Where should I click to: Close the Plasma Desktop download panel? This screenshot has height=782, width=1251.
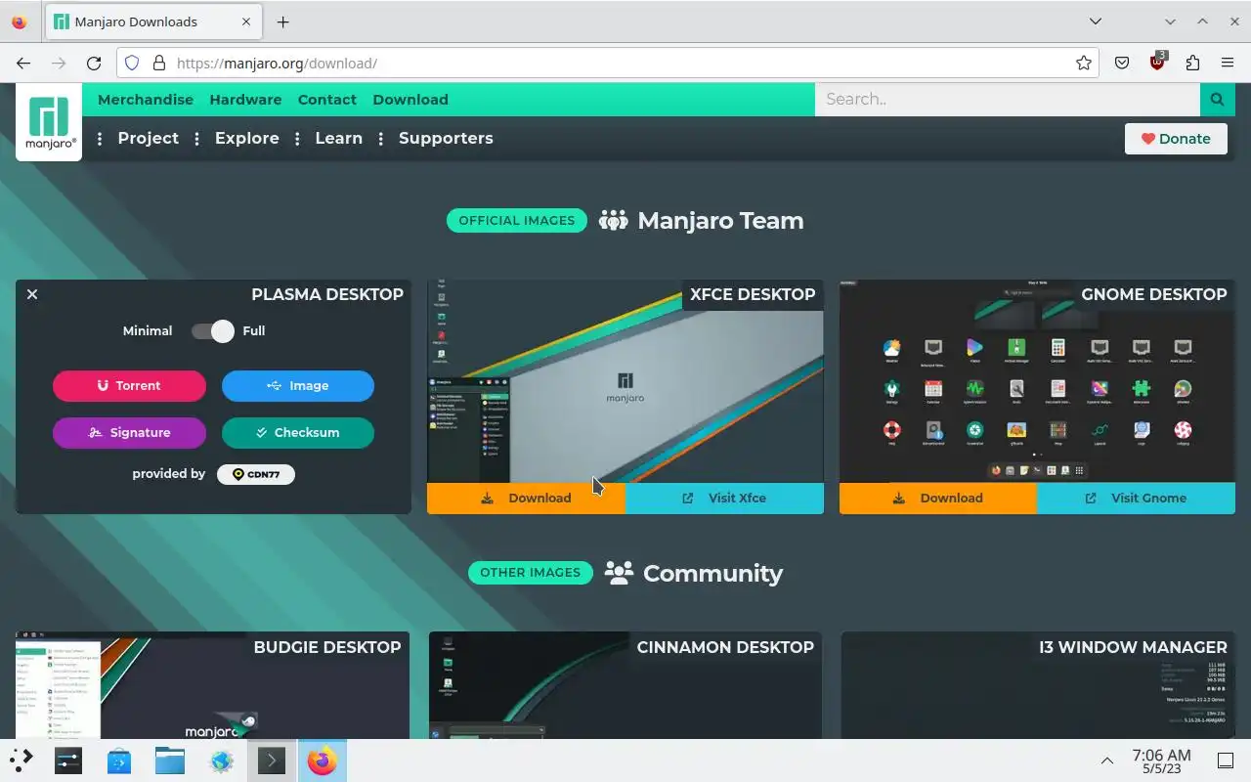pyautogui.click(x=32, y=294)
